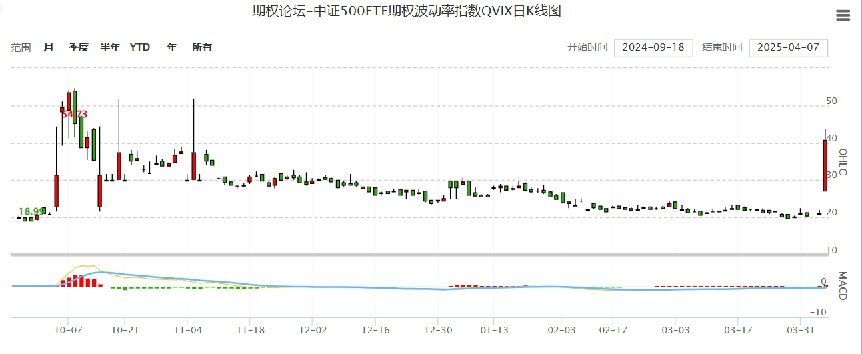Click the chart title text at top
862x354 pixels.
tap(406, 11)
